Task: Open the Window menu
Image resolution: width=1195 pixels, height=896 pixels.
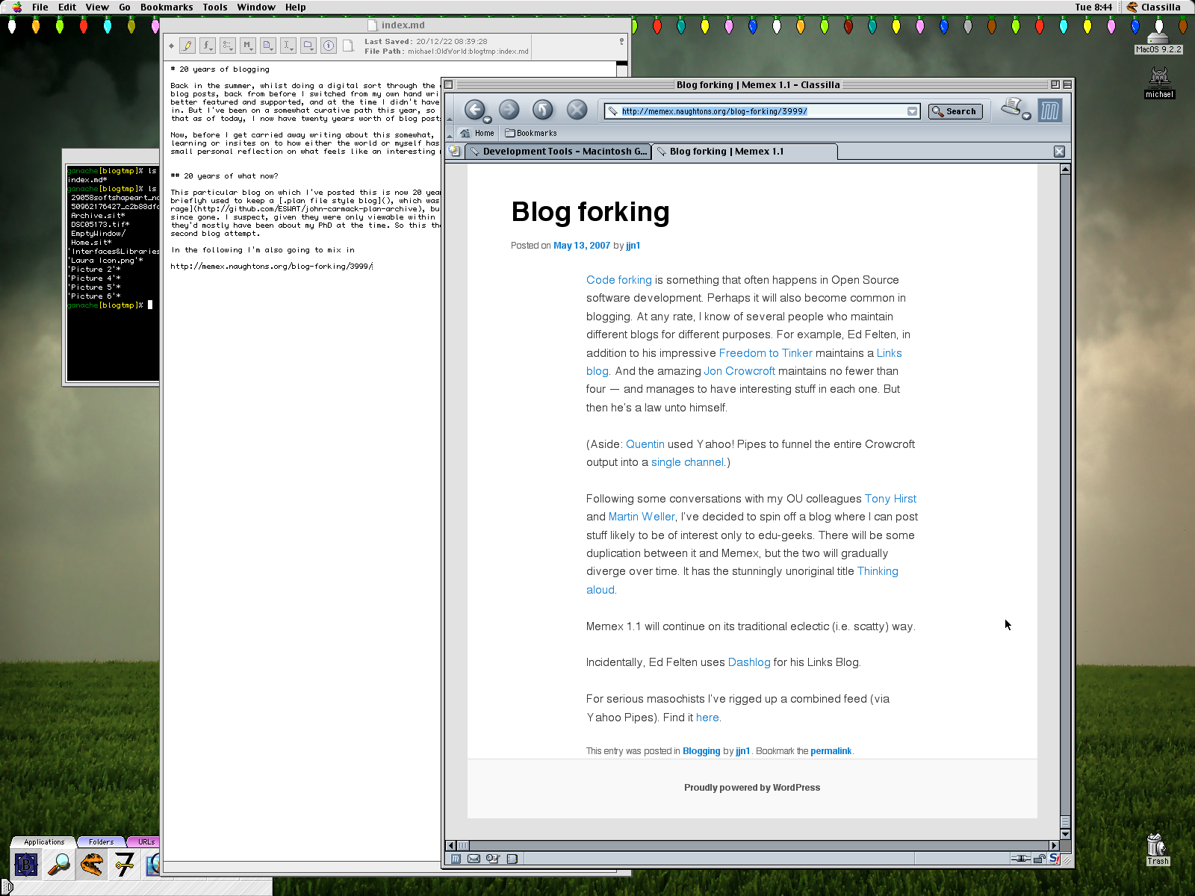Action: (256, 7)
